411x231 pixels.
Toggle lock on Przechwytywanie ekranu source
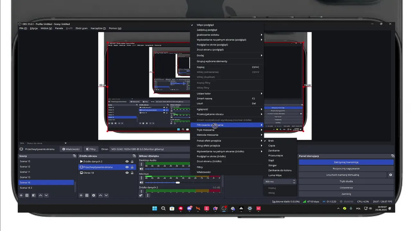point(132,167)
